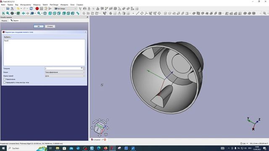Float the combo panel with its title icon
This screenshot has height=151, width=269.
click(x=87, y=17)
